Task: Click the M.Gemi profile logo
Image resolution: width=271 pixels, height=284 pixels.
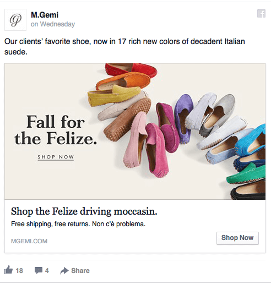Action: pos(15,20)
